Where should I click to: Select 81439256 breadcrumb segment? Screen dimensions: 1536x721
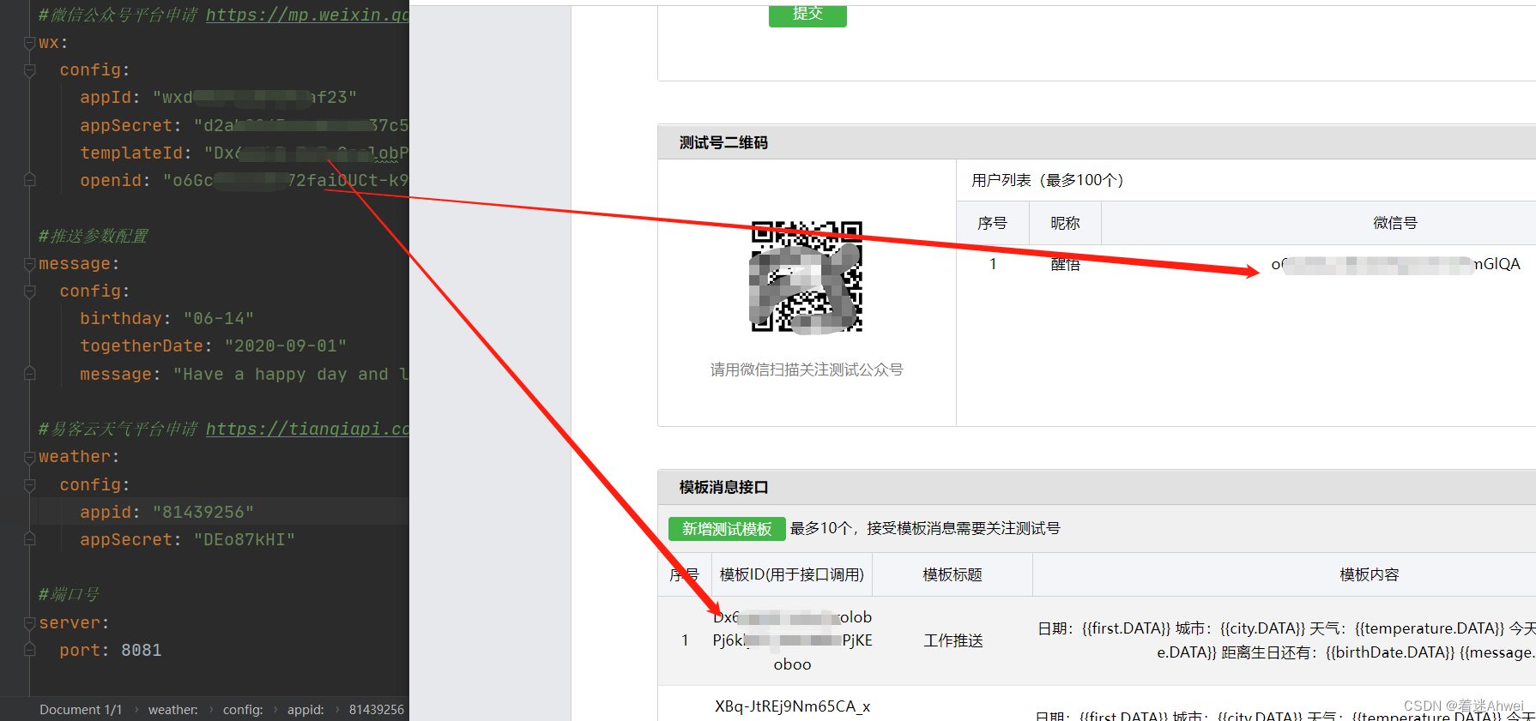[377, 710]
